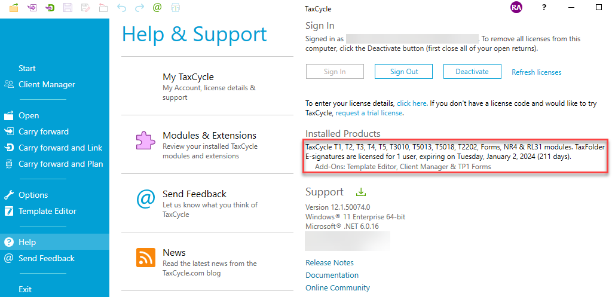
Task: Choose Carry forward in the sidebar
Action: [43, 131]
